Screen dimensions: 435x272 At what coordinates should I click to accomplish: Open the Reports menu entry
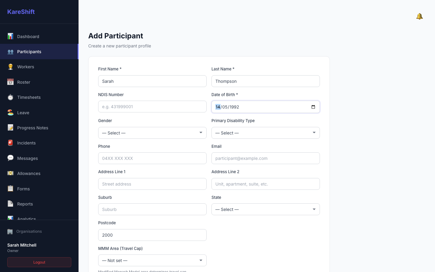(x=39, y=204)
